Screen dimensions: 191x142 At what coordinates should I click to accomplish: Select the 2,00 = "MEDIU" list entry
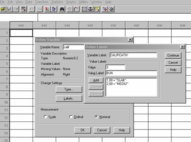point(117,84)
